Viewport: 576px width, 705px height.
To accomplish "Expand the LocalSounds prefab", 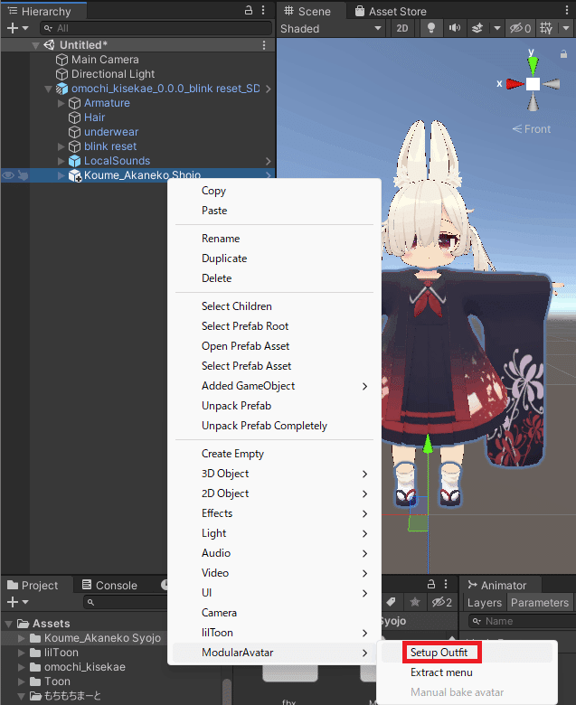I will pyautogui.click(x=61, y=161).
